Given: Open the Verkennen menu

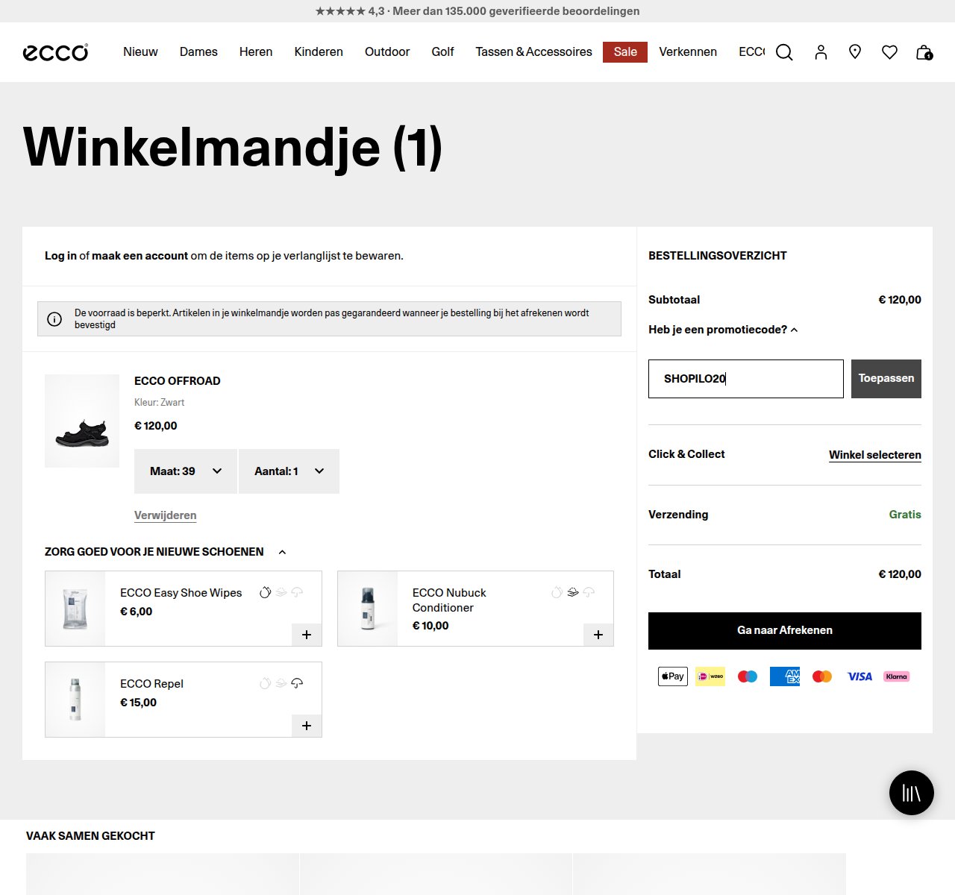Looking at the screenshot, I should click(x=688, y=51).
